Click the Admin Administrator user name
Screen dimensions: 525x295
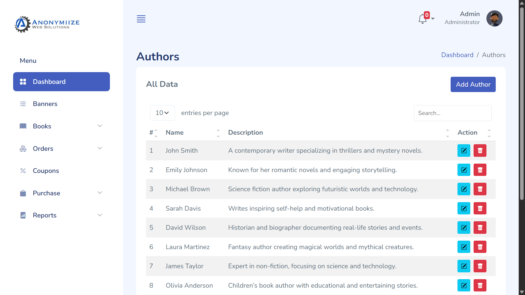click(462, 18)
